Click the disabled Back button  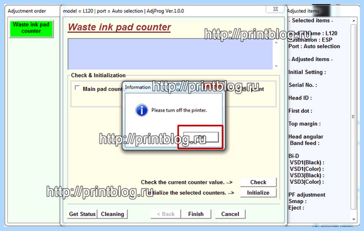(x=166, y=214)
